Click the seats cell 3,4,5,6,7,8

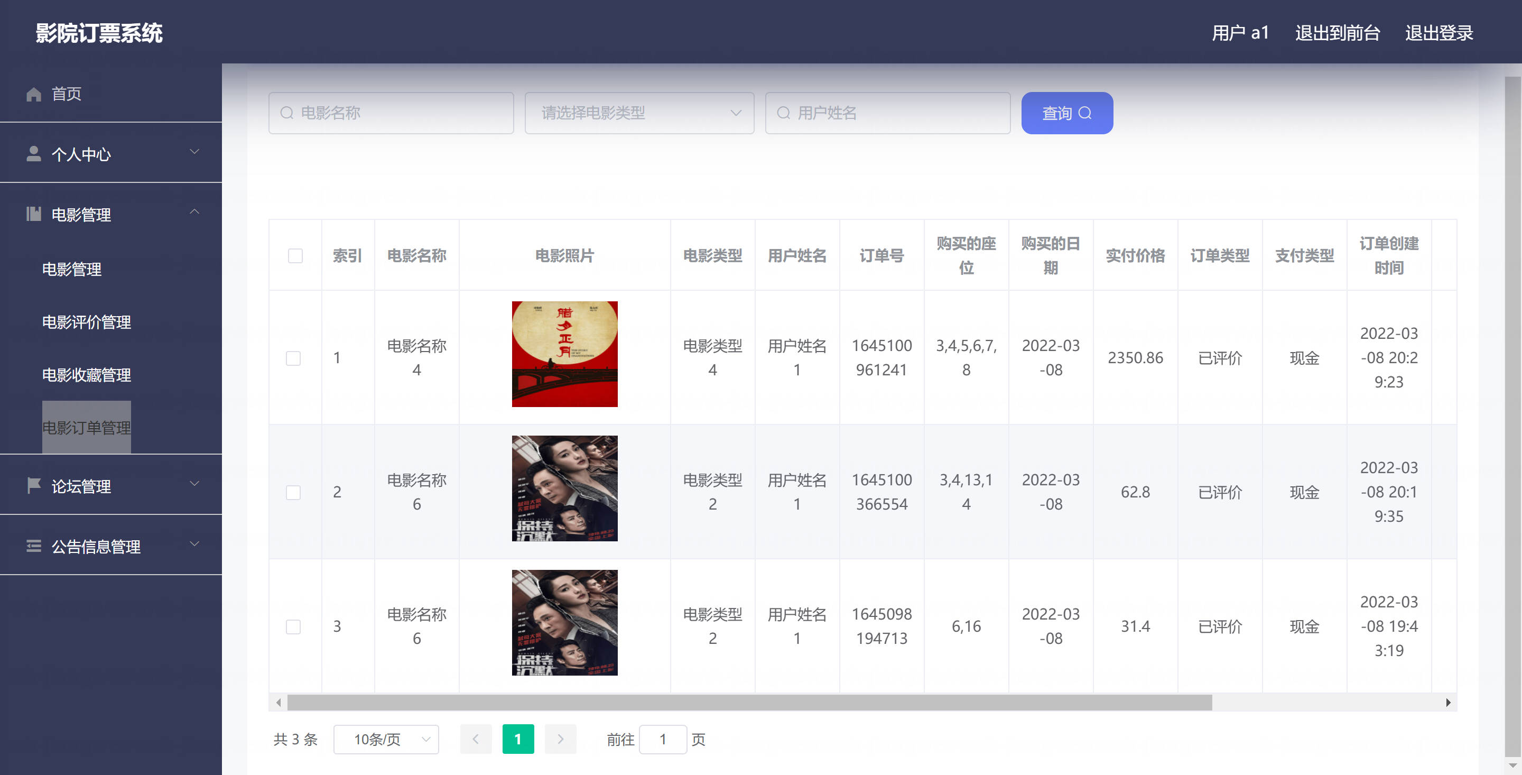pyautogui.click(x=966, y=358)
